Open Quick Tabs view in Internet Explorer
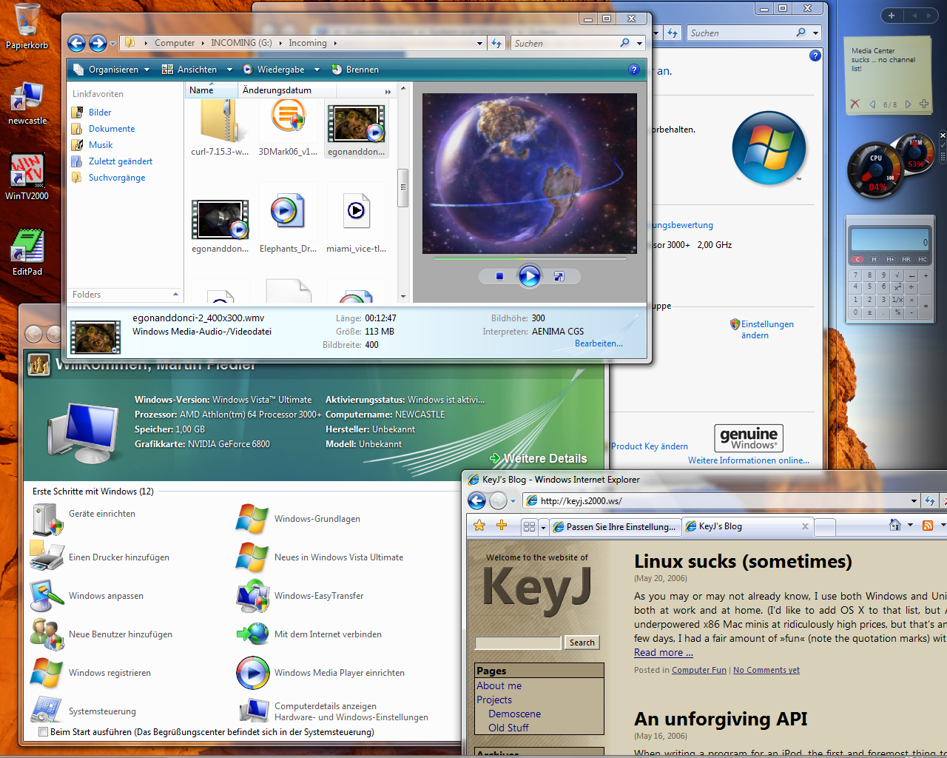This screenshot has height=758, width=947. click(529, 526)
